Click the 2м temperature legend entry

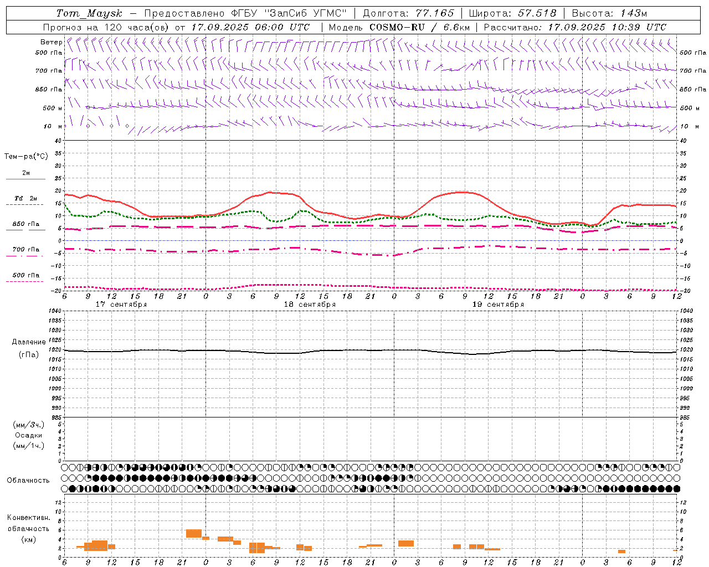[26, 173]
